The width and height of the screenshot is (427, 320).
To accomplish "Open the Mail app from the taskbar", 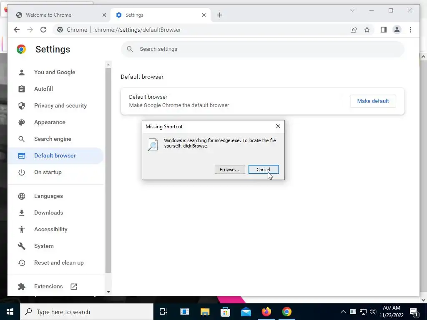I will [x=246, y=312].
